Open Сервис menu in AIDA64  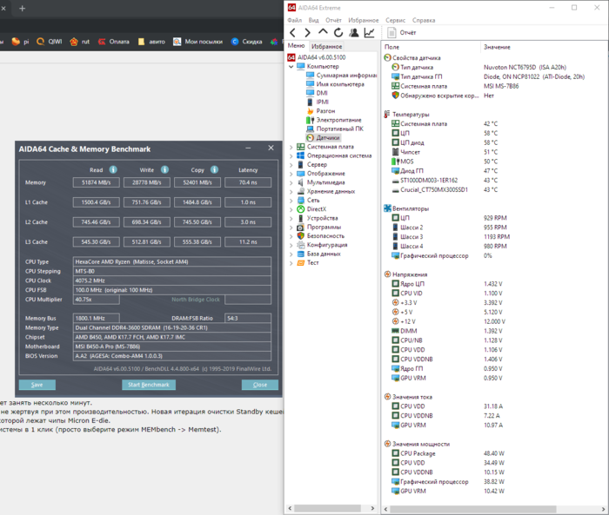coord(395,20)
